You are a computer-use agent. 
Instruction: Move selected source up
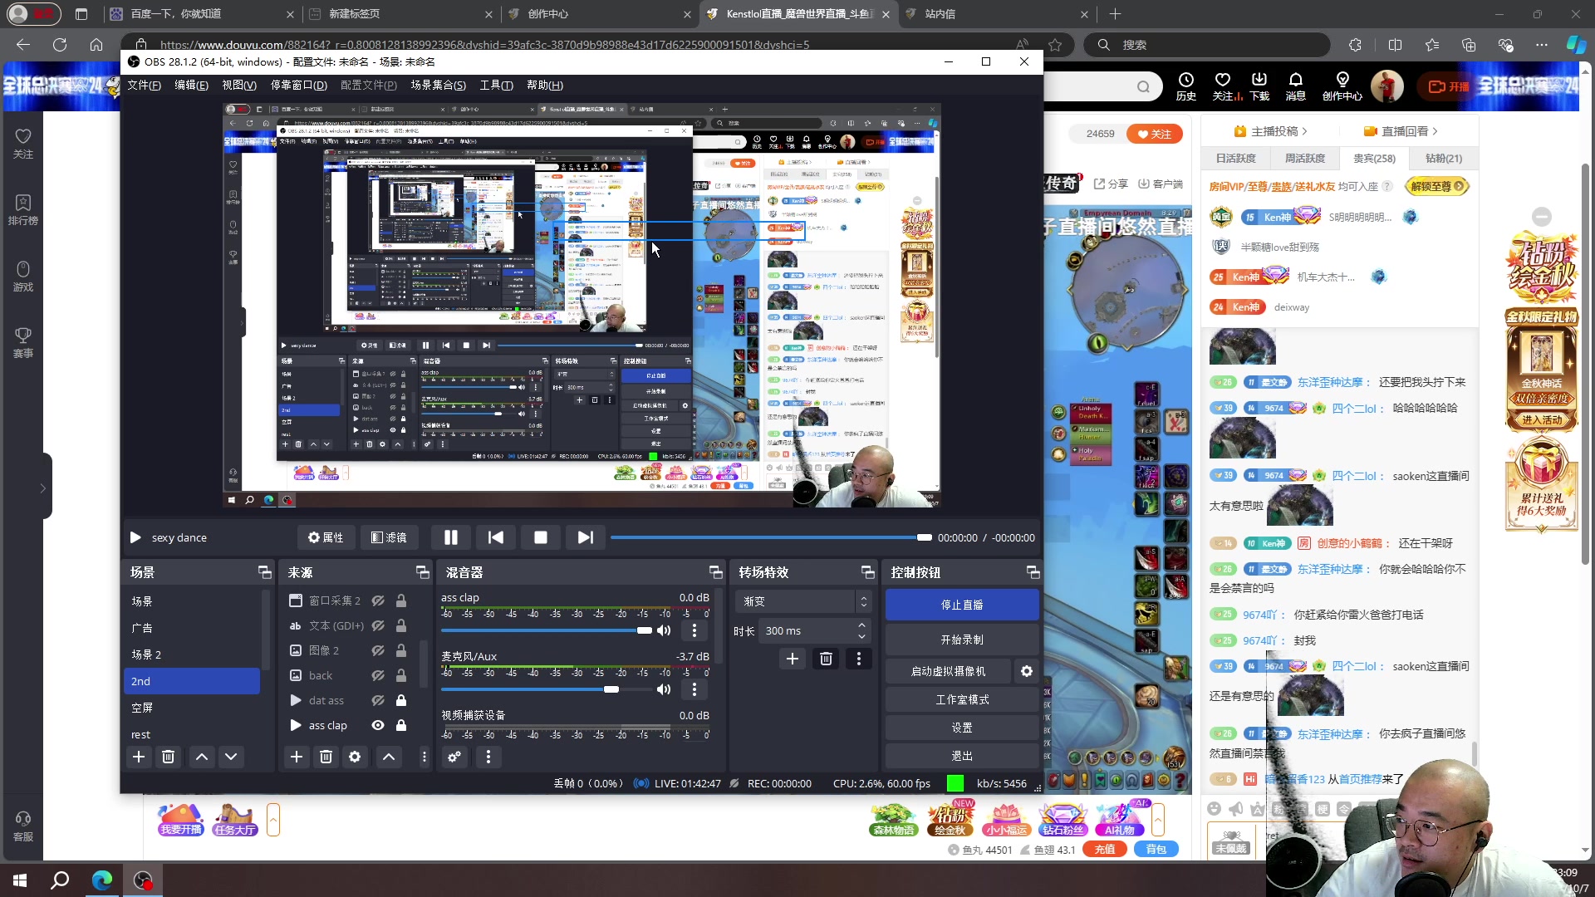(389, 757)
